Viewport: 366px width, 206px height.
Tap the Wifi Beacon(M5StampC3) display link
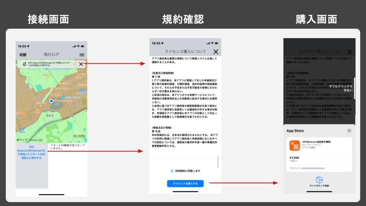[x=32, y=152]
